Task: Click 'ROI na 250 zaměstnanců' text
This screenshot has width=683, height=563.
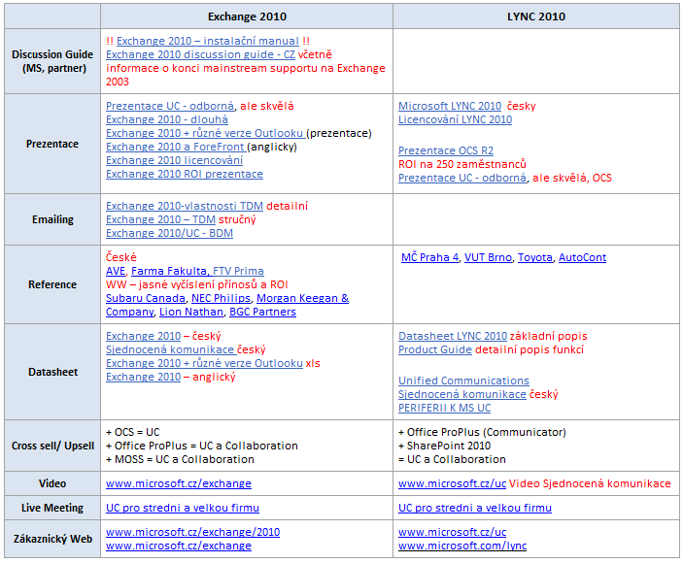Action: click(x=462, y=164)
